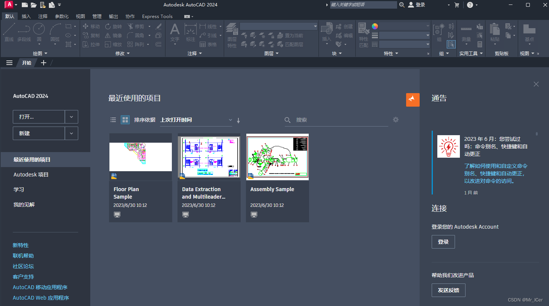Select the Text (文字) tool
Image resolution: width=549 pixels, height=306 pixels.
175,33
